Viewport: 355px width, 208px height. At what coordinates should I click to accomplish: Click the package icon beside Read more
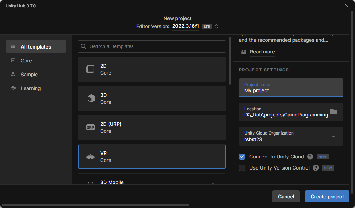tap(244, 52)
